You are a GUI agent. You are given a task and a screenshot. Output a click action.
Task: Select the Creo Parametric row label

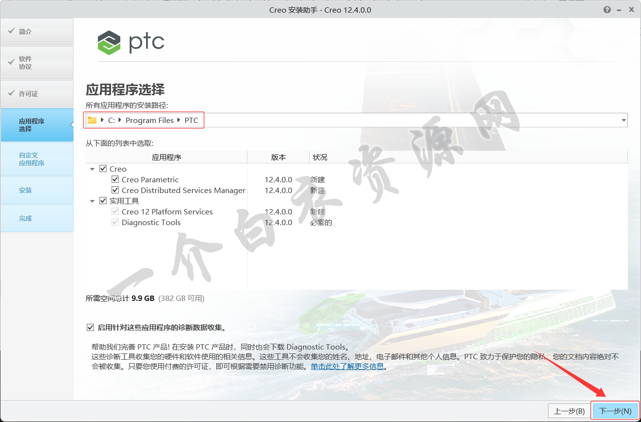click(x=150, y=179)
